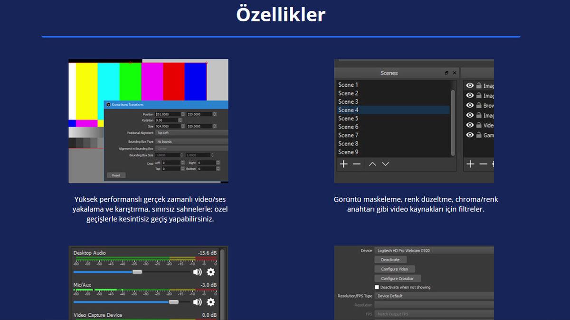Toggle visibility of the Game source
The height and width of the screenshot is (320, 570).
point(469,135)
